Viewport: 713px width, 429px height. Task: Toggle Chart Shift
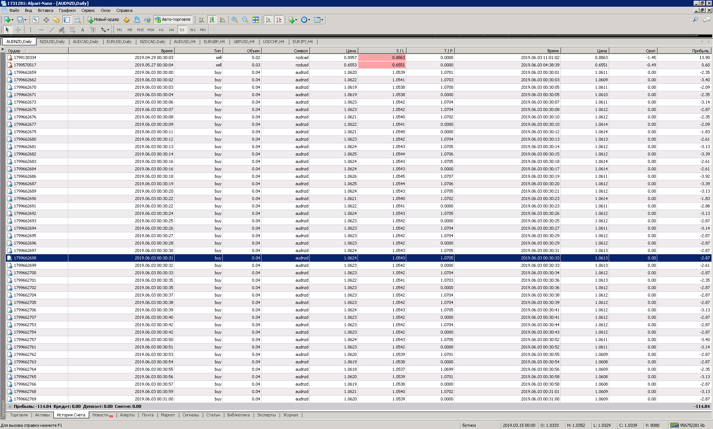pyautogui.click(x=279, y=20)
